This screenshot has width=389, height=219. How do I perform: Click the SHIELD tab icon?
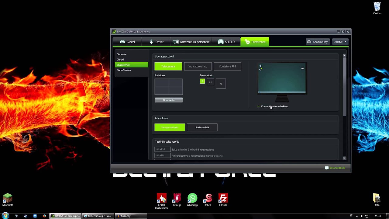[x=221, y=42]
